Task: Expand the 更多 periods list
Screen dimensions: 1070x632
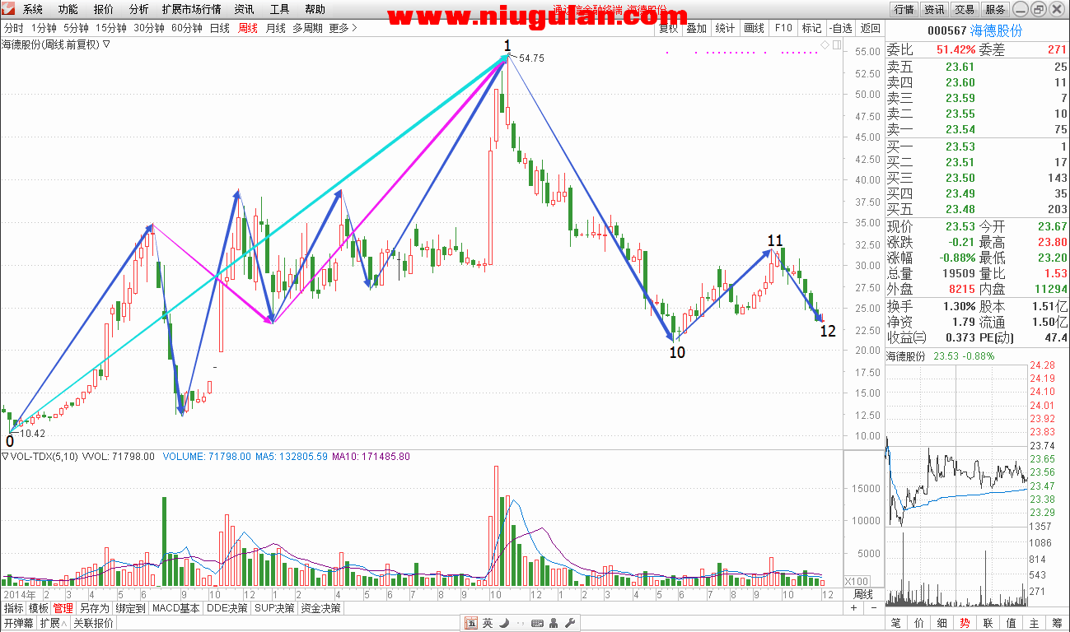Action: [343, 28]
